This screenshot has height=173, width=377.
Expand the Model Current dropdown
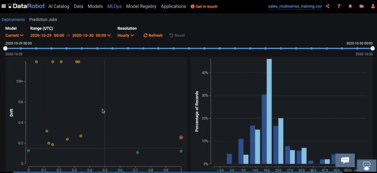pyautogui.click(x=14, y=35)
